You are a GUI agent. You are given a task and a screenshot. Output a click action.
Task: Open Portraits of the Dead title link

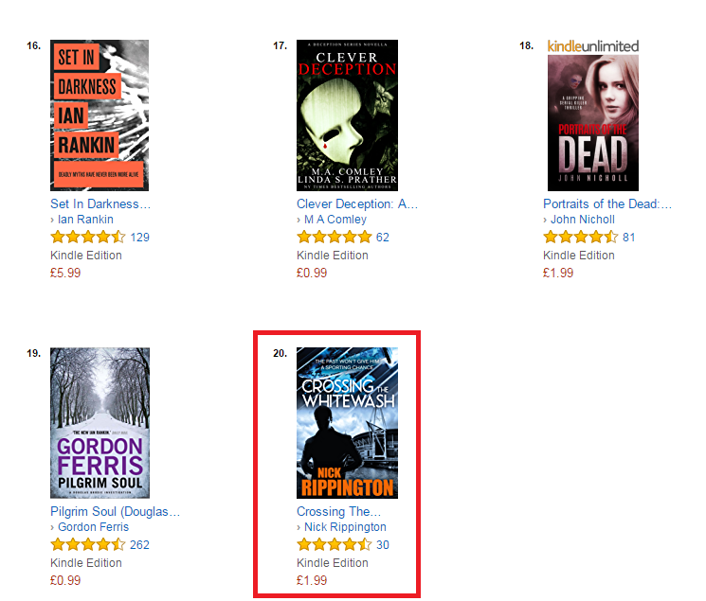pyautogui.click(x=607, y=204)
